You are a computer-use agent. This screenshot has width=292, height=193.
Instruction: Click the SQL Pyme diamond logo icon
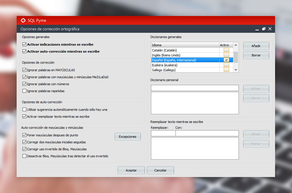click(23, 20)
